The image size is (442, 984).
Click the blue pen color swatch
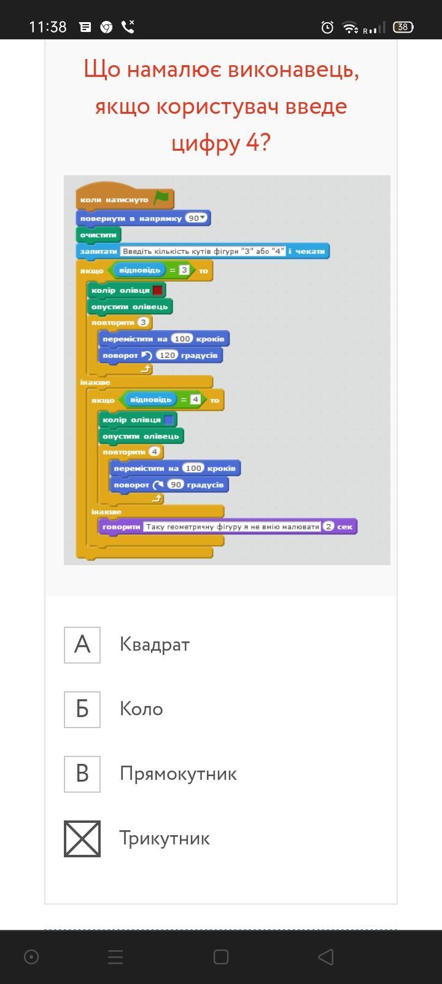169,420
